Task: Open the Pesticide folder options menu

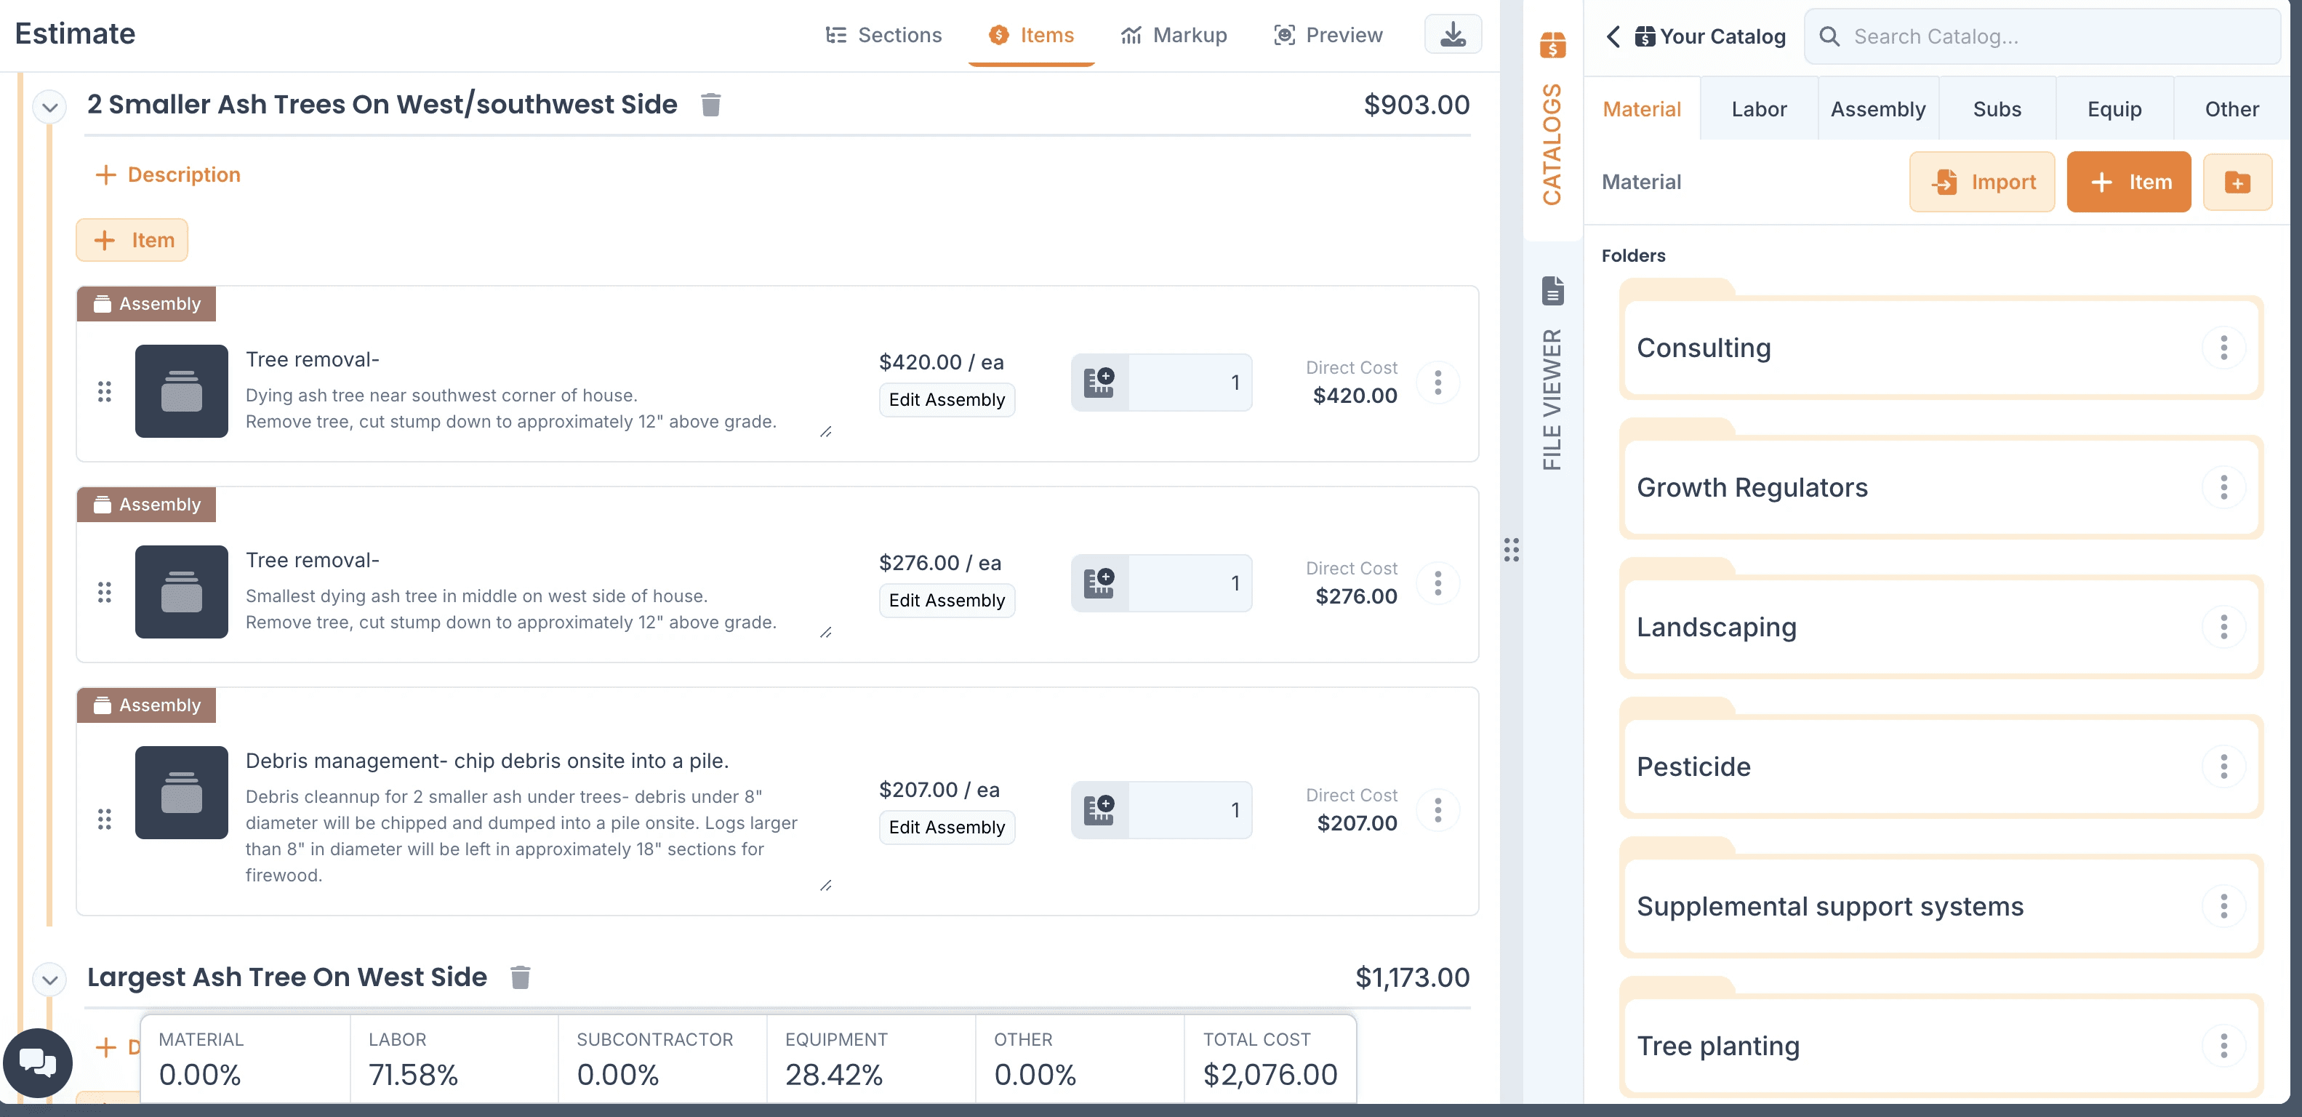Action: [x=2223, y=766]
